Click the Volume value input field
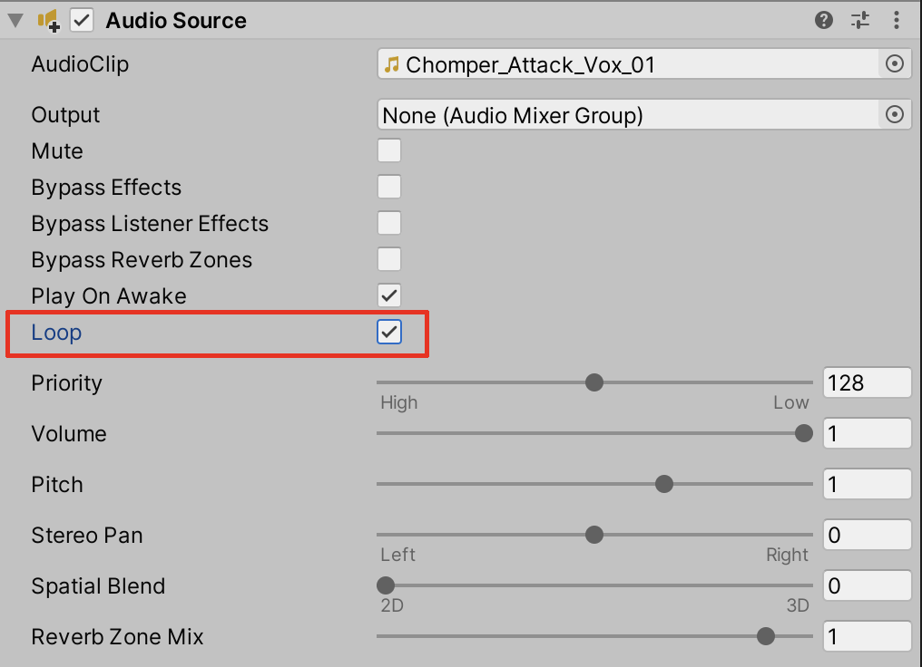 pyautogui.click(x=866, y=433)
